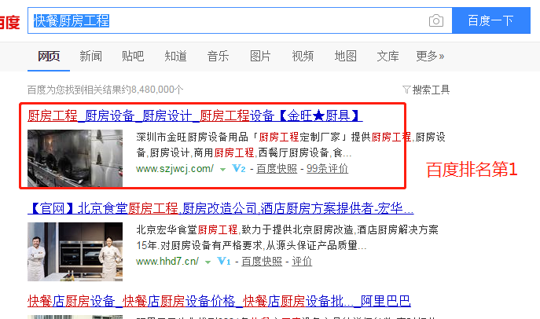Open 百度快照 for the hhd7.cn result
Viewport: 540px width, 319px height.
pyautogui.click(x=261, y=261)
